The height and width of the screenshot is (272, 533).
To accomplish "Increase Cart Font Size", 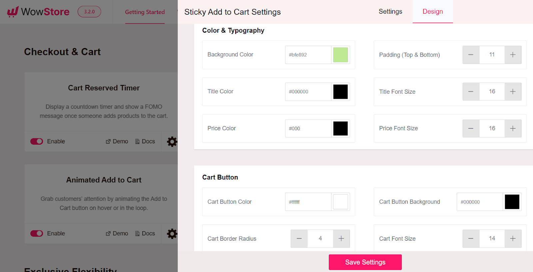I will click(512, 239).
